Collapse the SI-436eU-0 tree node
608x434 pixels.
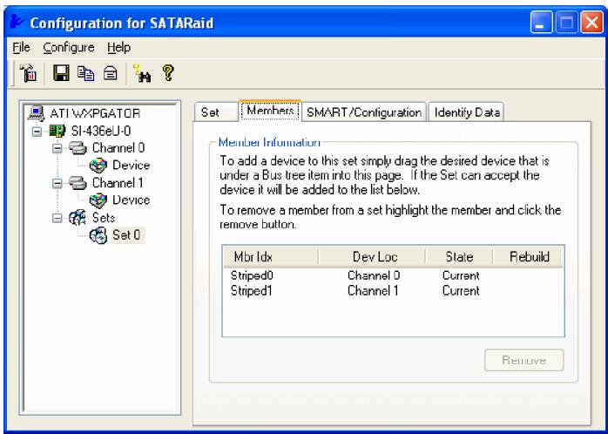pyautogui.click(x=37, y=131)
